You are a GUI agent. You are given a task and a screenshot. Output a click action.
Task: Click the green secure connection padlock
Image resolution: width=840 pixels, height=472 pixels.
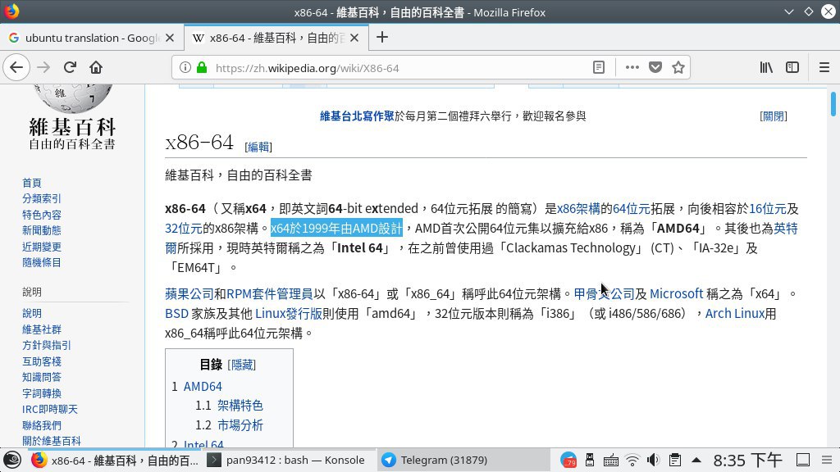pyautogui.click(x=202, y=67)
